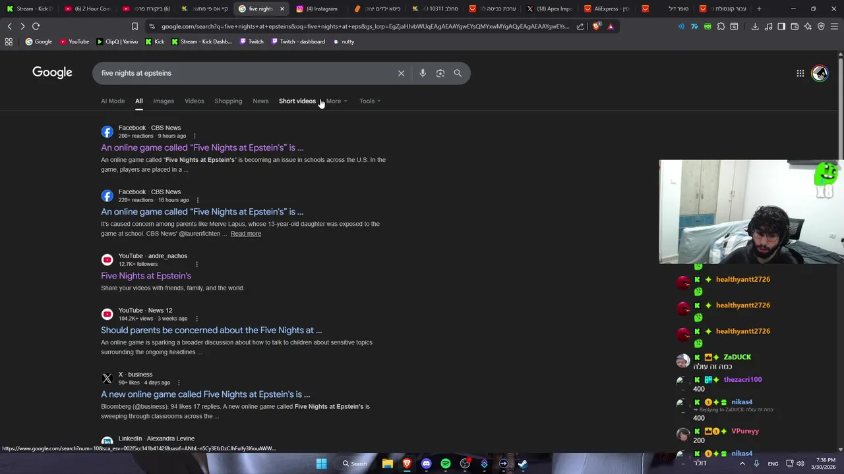Viewport: 844px width, 474px height.
Task: Open the green MDX extension icon
Action: point(708,26)
